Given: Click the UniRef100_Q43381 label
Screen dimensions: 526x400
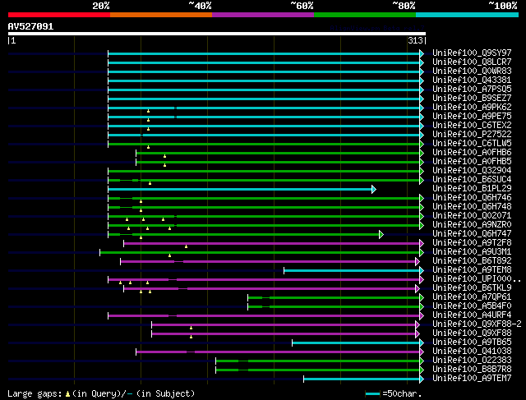Looking at the screenshot, I should 472,80.
